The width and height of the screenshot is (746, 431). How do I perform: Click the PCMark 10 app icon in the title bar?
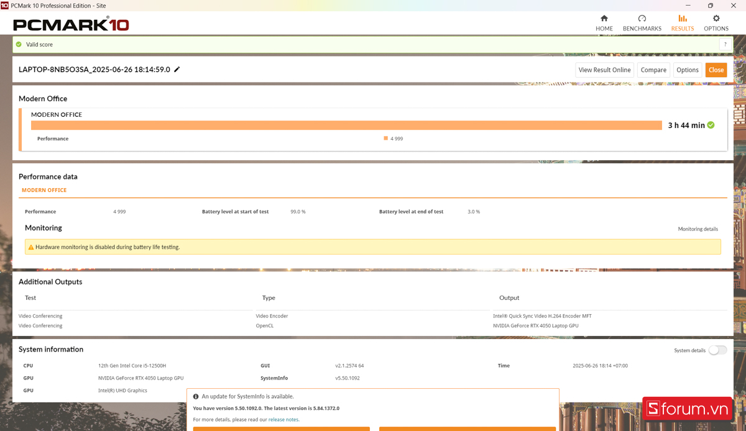(x=5, y=6)
